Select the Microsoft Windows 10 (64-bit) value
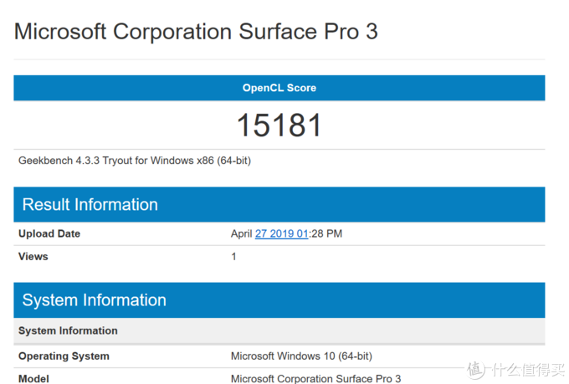This screenshot has height=384, width=569. 301,356
